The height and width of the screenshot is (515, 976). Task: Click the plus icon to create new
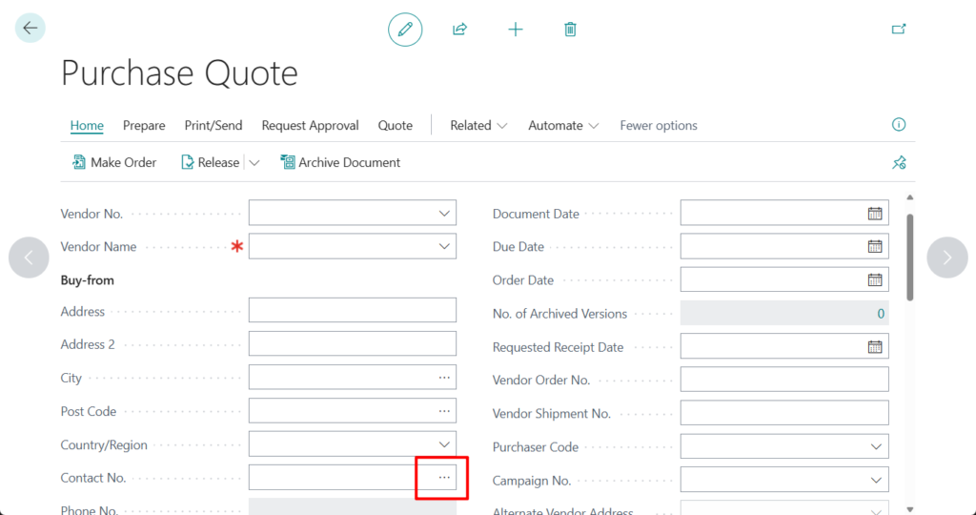516,30
